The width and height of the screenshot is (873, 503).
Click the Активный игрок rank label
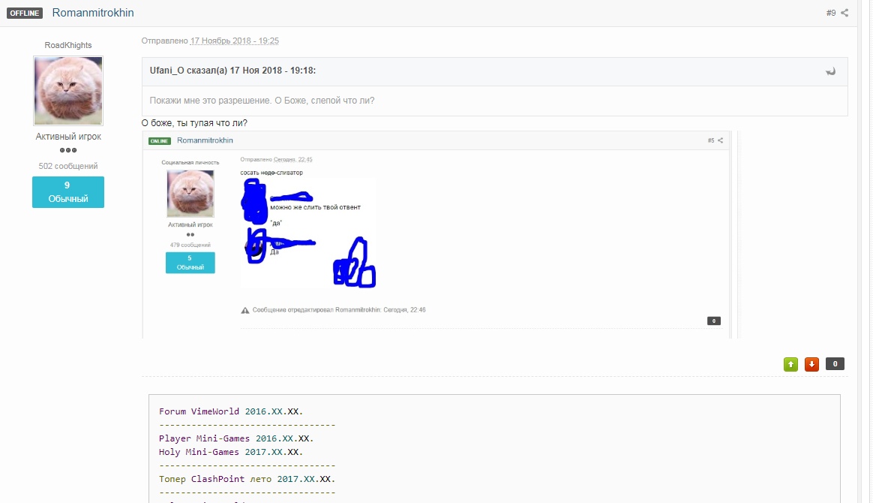click(68, 137)
